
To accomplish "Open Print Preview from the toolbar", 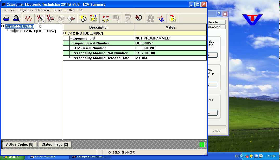I will coord(16,18).
